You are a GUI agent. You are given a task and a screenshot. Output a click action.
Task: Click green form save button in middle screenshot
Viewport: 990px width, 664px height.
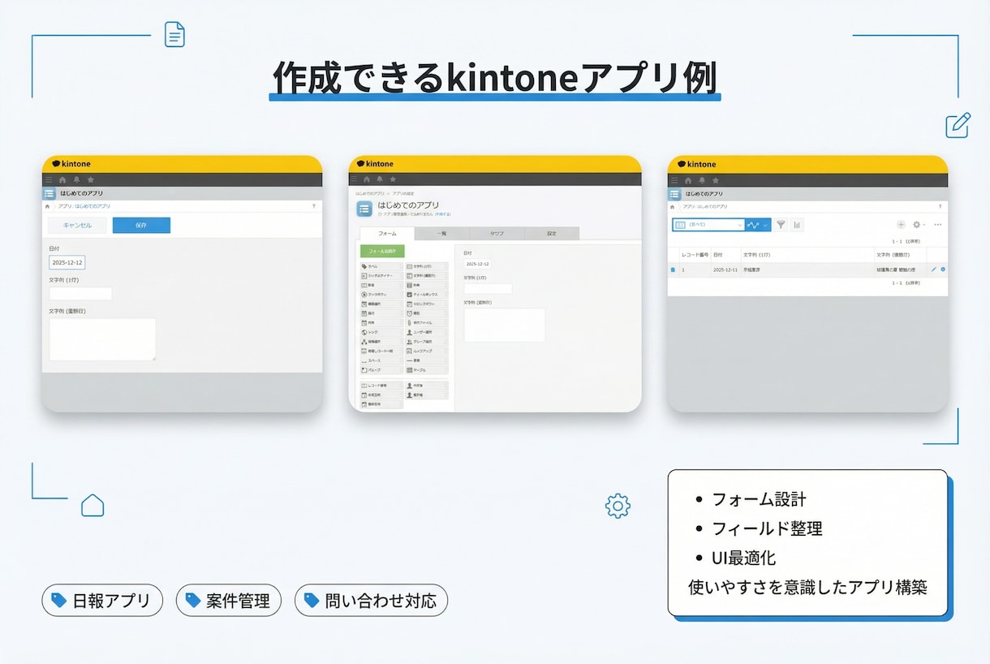coord(382,251)
